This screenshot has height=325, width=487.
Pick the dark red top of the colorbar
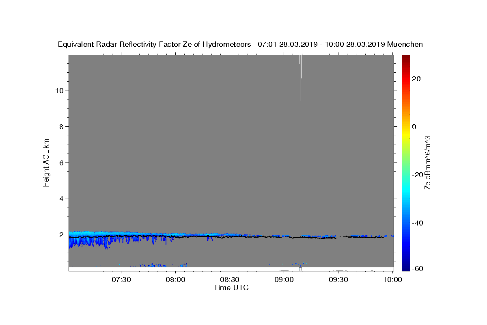(x=405, y=58)
